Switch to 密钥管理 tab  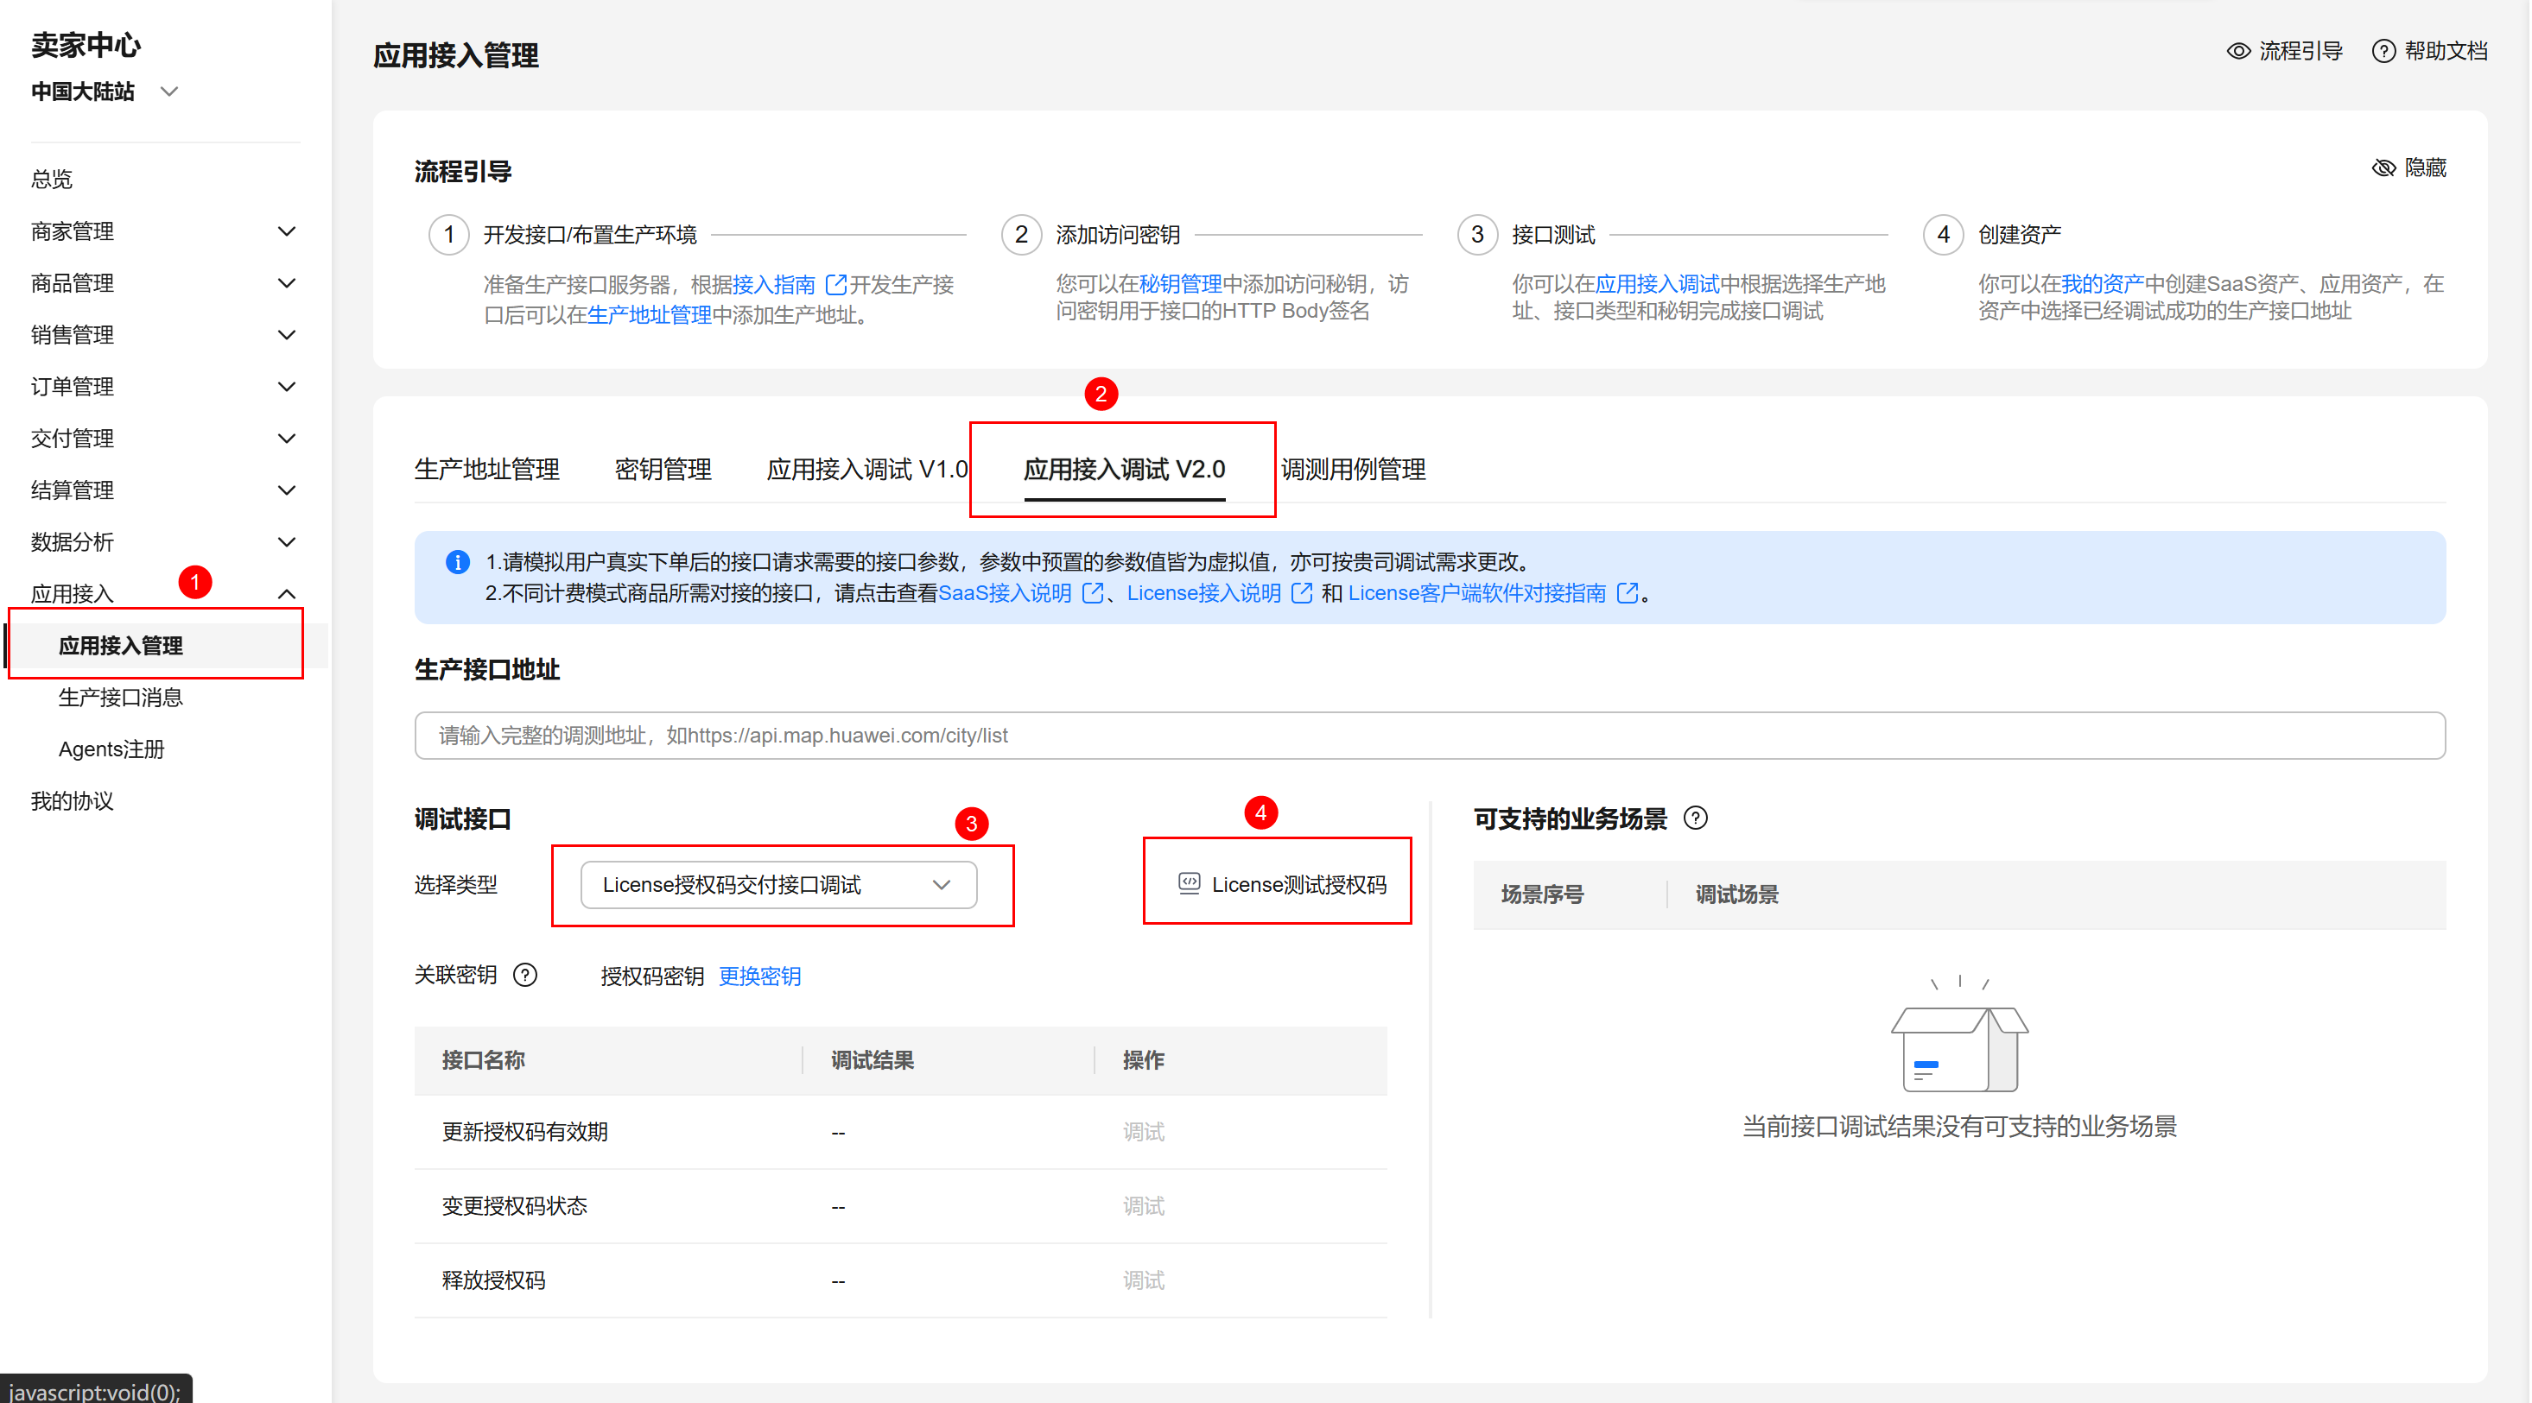(x=663, y=470)
